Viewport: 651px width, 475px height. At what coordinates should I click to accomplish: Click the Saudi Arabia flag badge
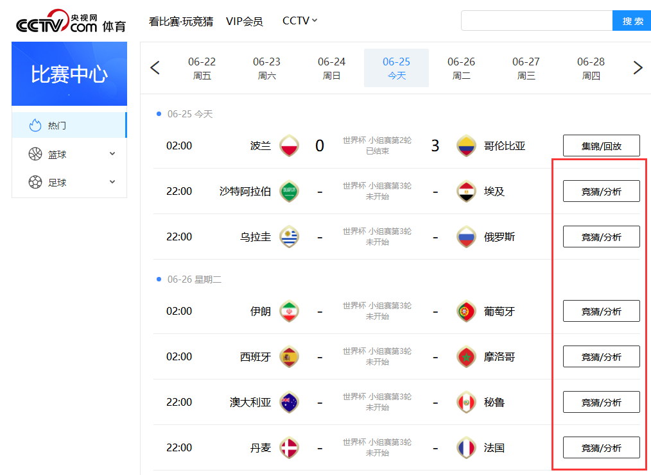(289, 191)
